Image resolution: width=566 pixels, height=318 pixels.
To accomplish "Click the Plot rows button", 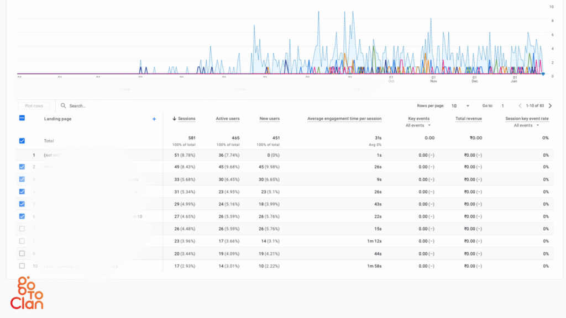I will click(x=34, y=105).
